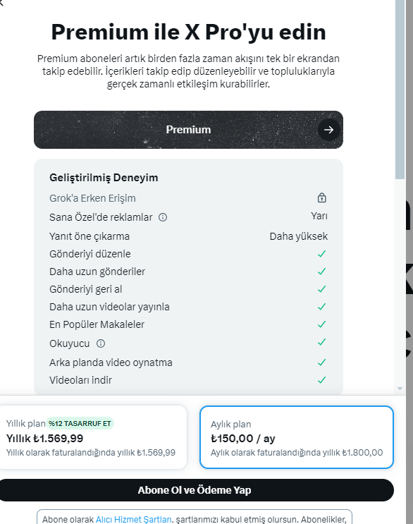Image resolution: width=413 pixels, height=524 pixels.
Task: Close the dialog using top-left X
Action: (x=1, y=3)
